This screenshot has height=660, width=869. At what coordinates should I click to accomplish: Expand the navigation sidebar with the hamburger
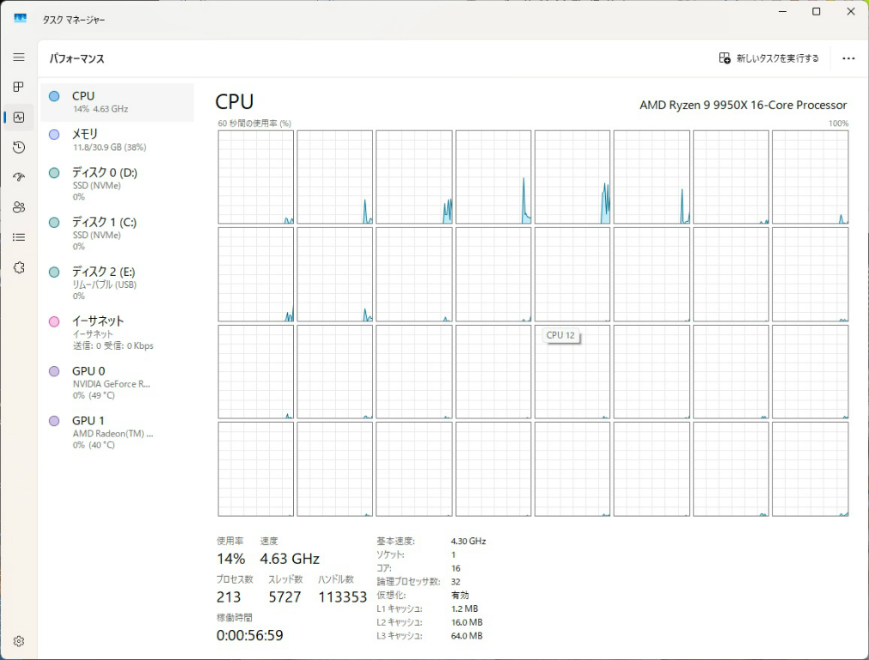click(x=18, y=57)
